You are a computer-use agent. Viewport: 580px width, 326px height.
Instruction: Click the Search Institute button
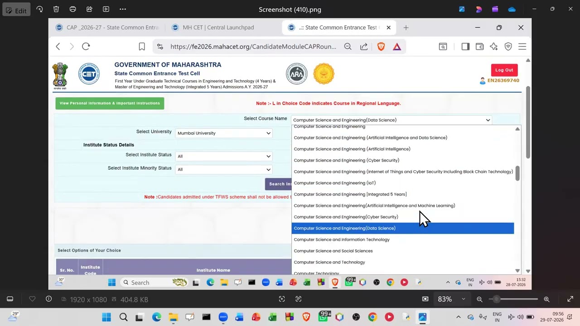click(279, 184)
